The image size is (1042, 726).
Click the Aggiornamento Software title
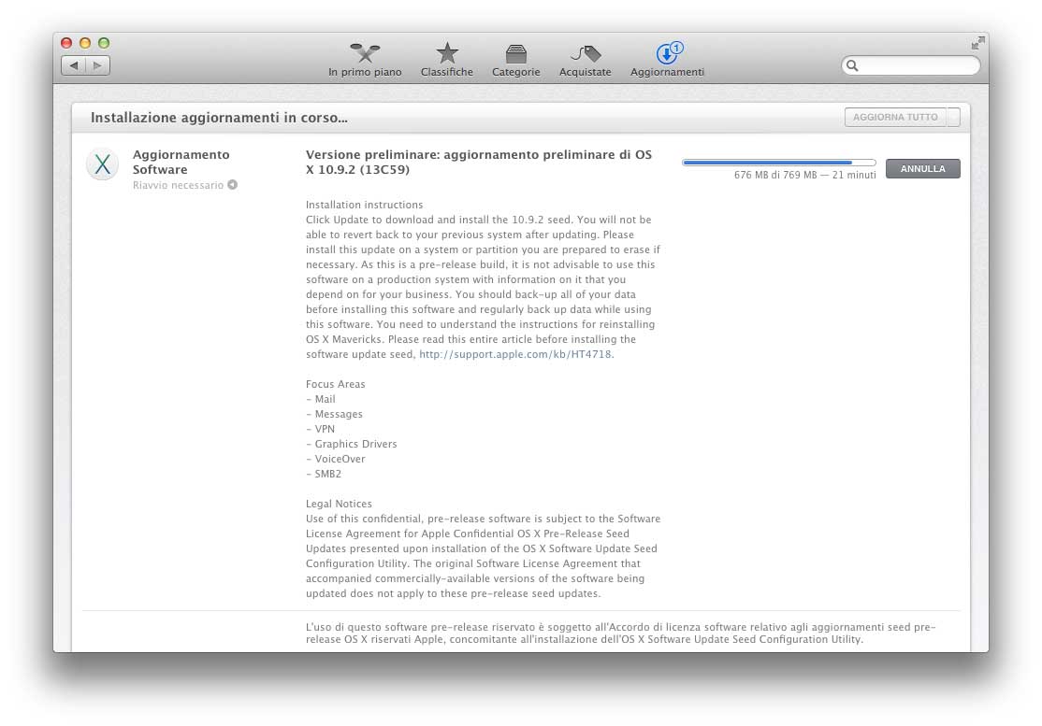tap(181, 162)
